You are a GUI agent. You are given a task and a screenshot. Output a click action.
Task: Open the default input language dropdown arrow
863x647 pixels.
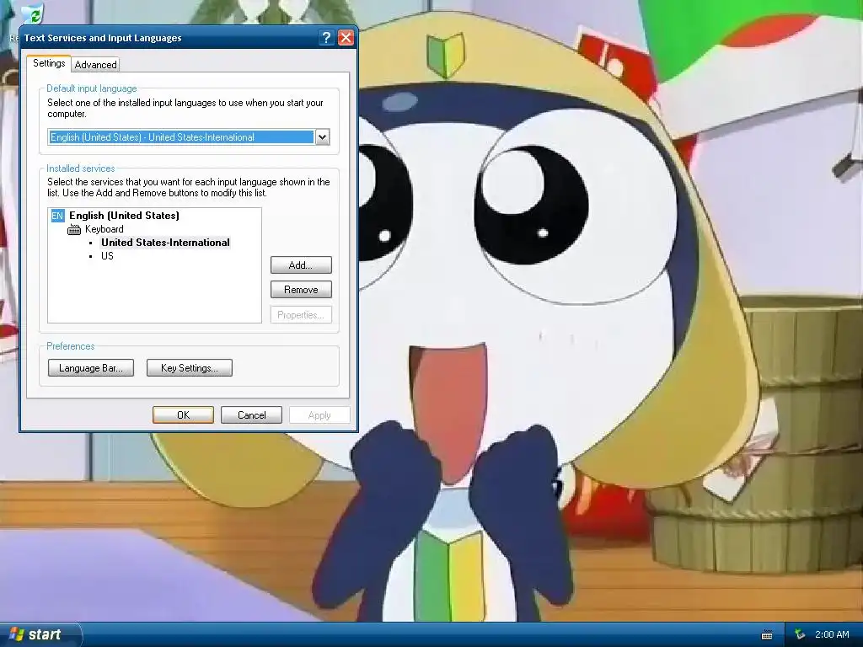(x=323, y=137)
